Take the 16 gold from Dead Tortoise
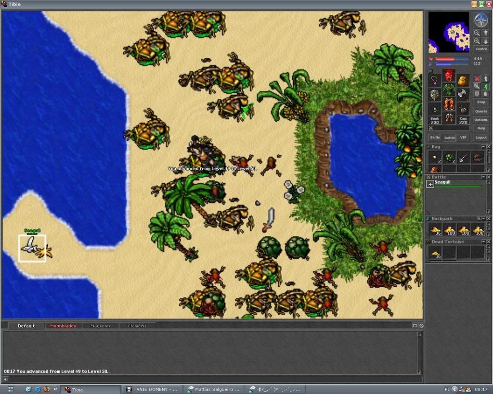Image resolution: width=493 pixels, height=394 pixels. tap(435, 253)
